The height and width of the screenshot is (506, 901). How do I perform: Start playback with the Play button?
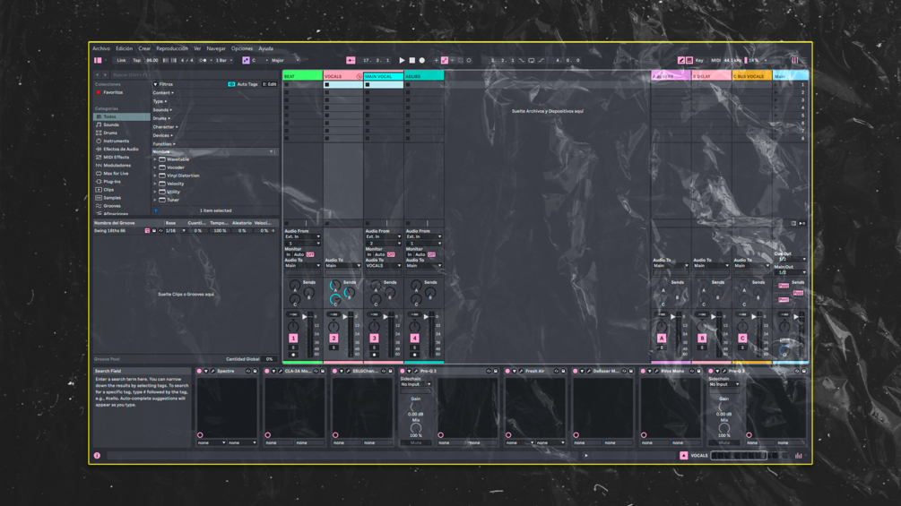coord(402,60)
